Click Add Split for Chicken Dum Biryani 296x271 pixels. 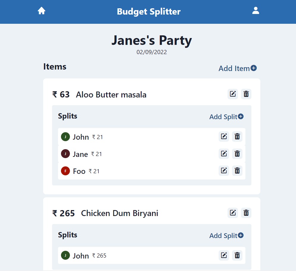click(226, 235)
